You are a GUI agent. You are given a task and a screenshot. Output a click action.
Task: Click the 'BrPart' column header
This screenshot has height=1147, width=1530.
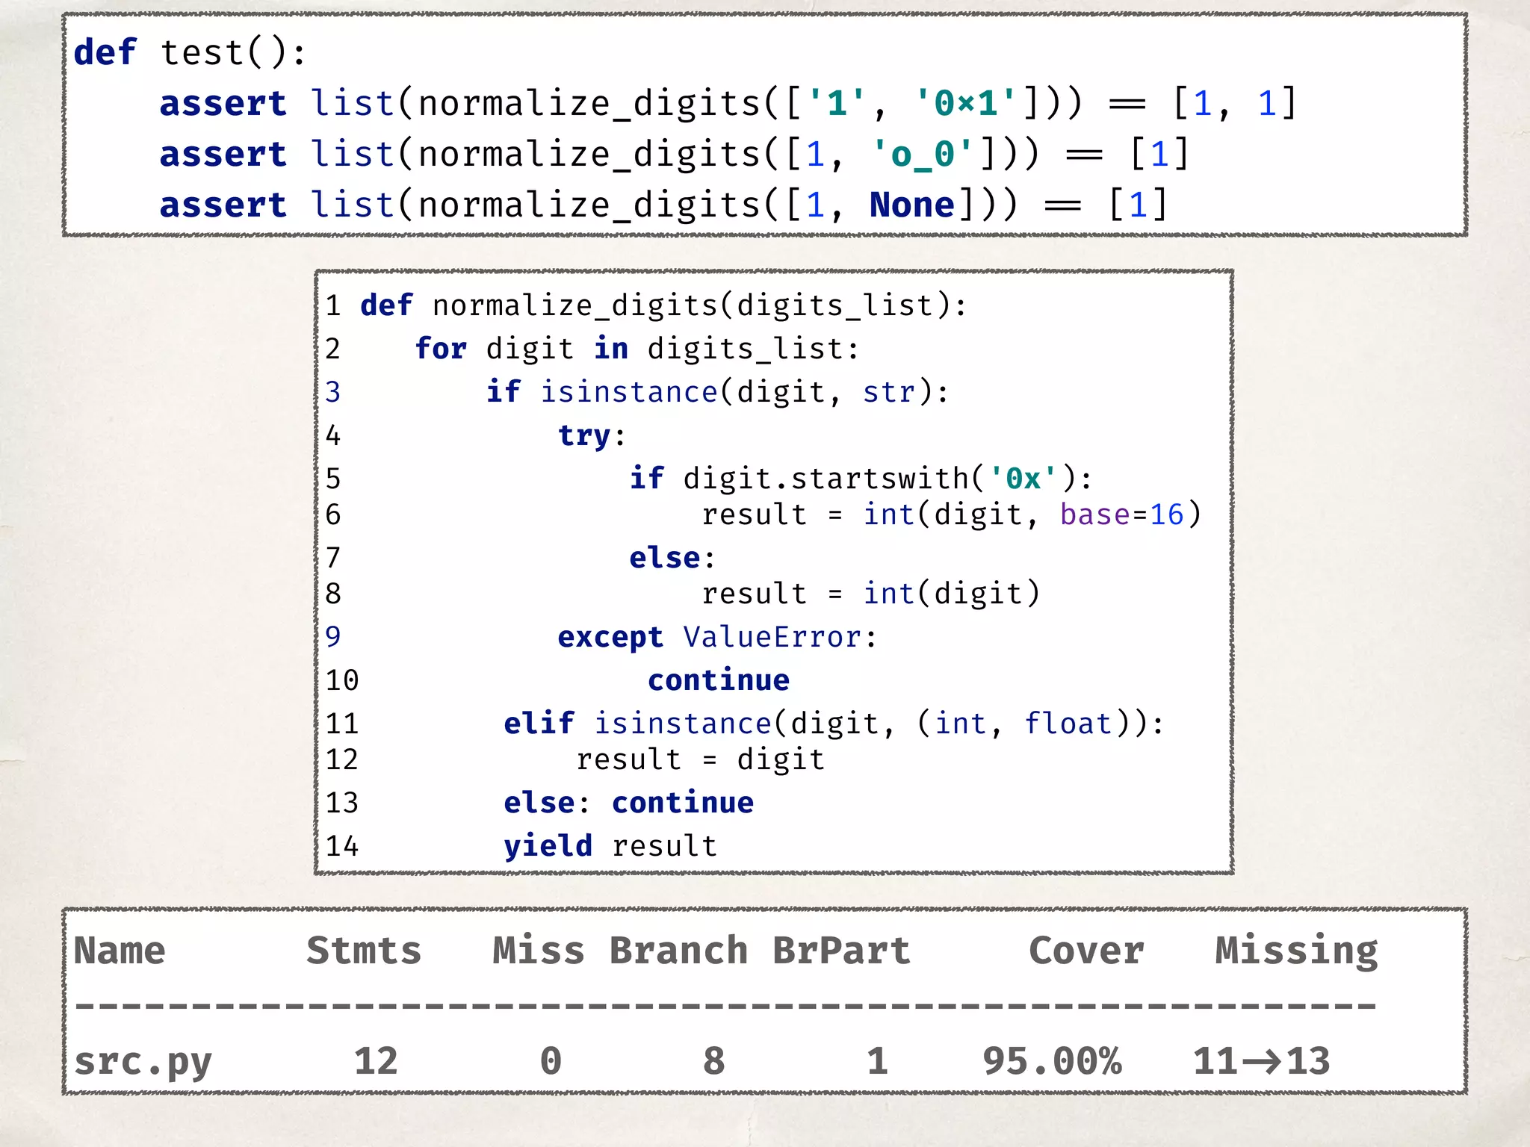pyautogui.click(x=842, y=951)
